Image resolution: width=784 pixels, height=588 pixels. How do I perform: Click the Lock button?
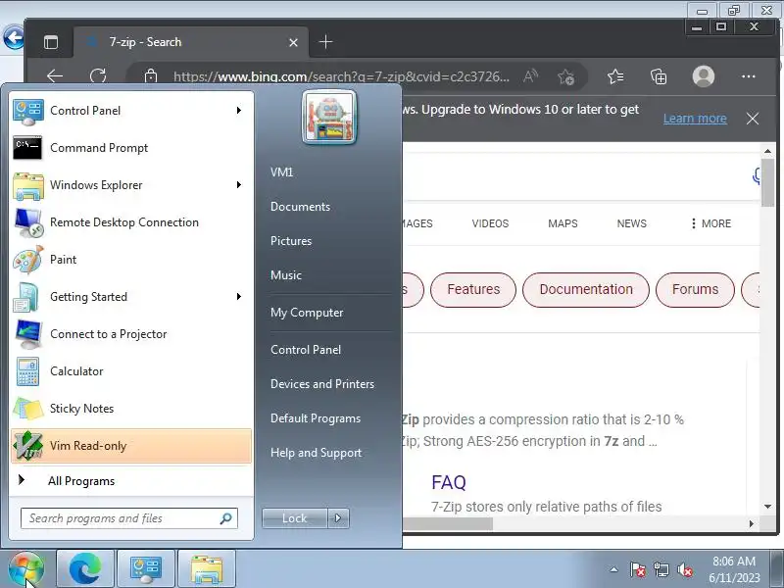pyautogui.click(x=295, y=518)
